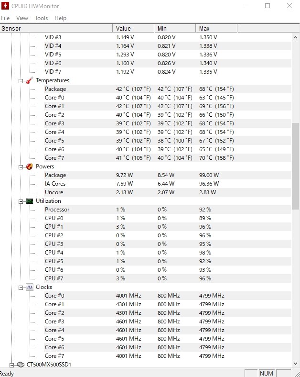The image size is (300, 377).
Task: Click the Powers flame icon
Action: coord(29,166)
